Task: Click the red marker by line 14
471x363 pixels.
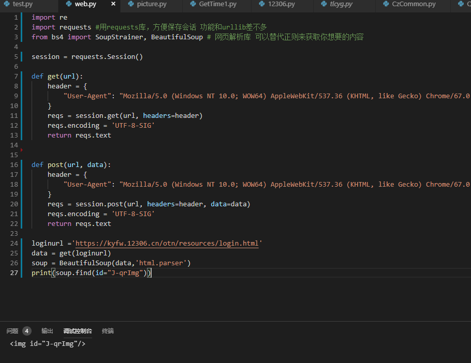Action: [x=21, y=150]
